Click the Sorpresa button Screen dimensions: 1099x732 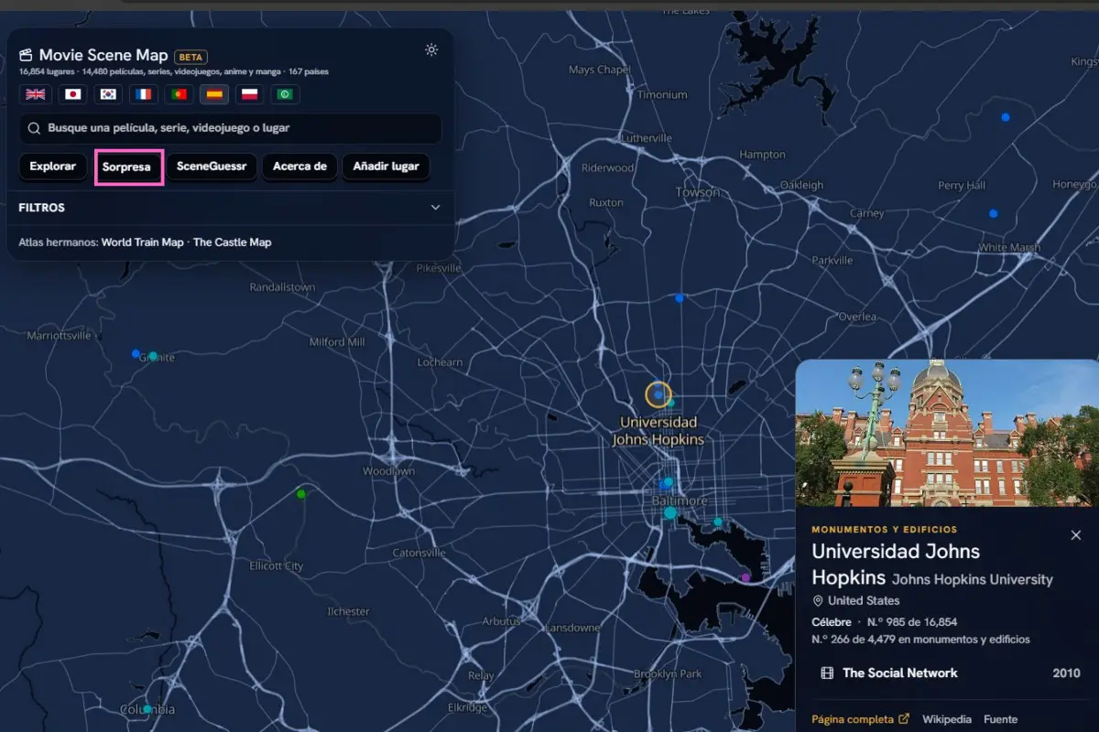128,167
